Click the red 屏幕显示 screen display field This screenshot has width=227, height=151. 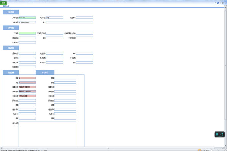27,91
